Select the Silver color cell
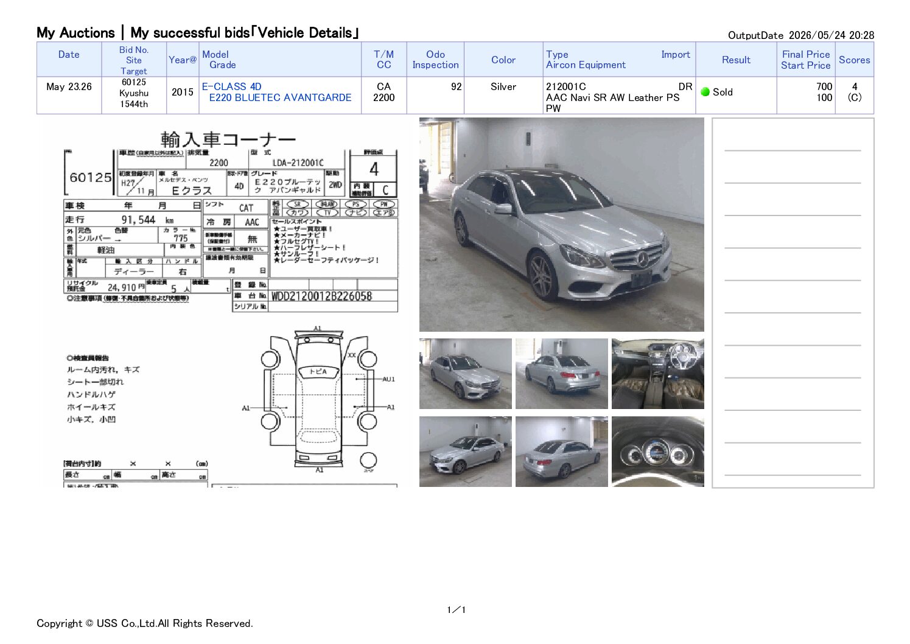The height and width of the screenshot is (644, 910). pos(503,86)
